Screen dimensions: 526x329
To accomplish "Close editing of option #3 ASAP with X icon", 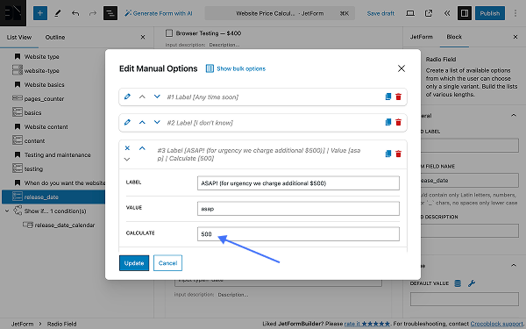I will point(127,148).
